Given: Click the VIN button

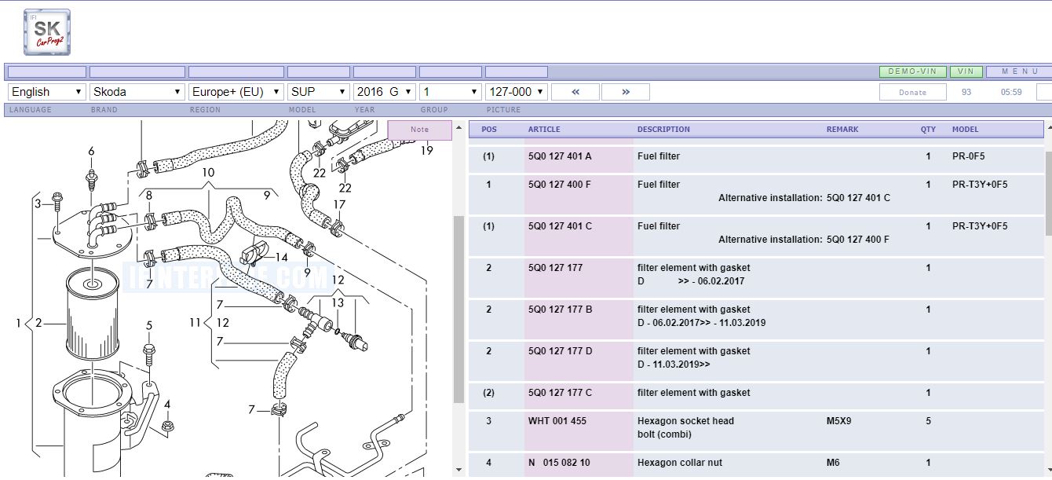Looking at the screenshot, I should point(966,71).
